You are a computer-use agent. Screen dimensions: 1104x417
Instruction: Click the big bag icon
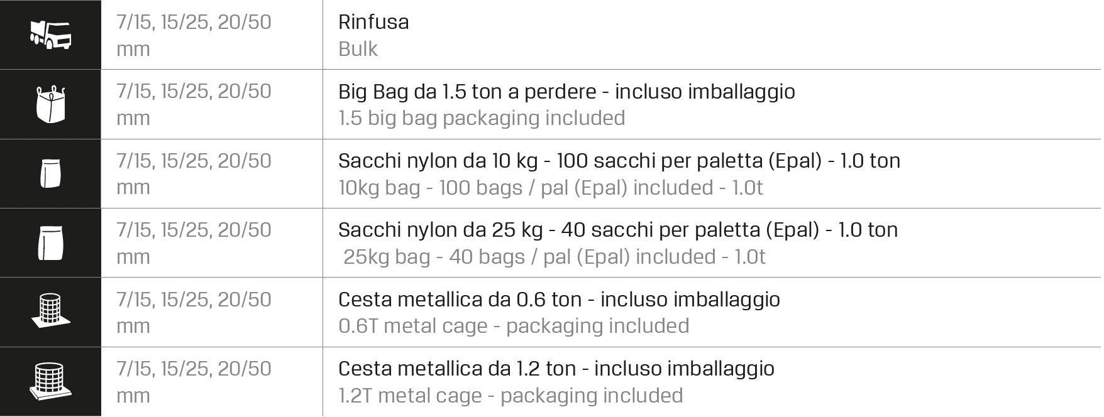(50, 104)
